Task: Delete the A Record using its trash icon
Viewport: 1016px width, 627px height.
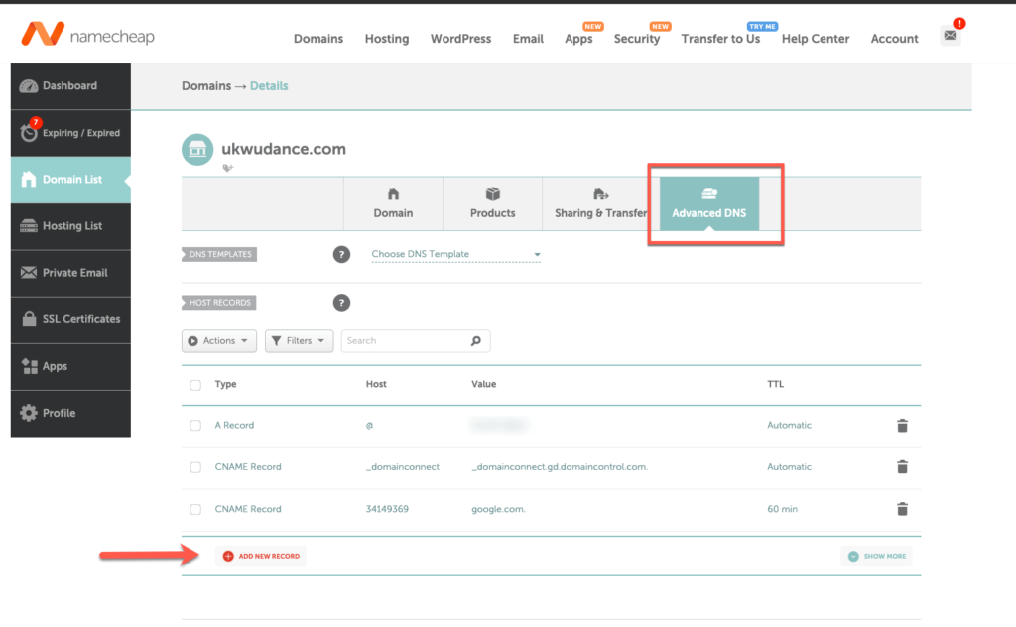Action: (902, 425)
